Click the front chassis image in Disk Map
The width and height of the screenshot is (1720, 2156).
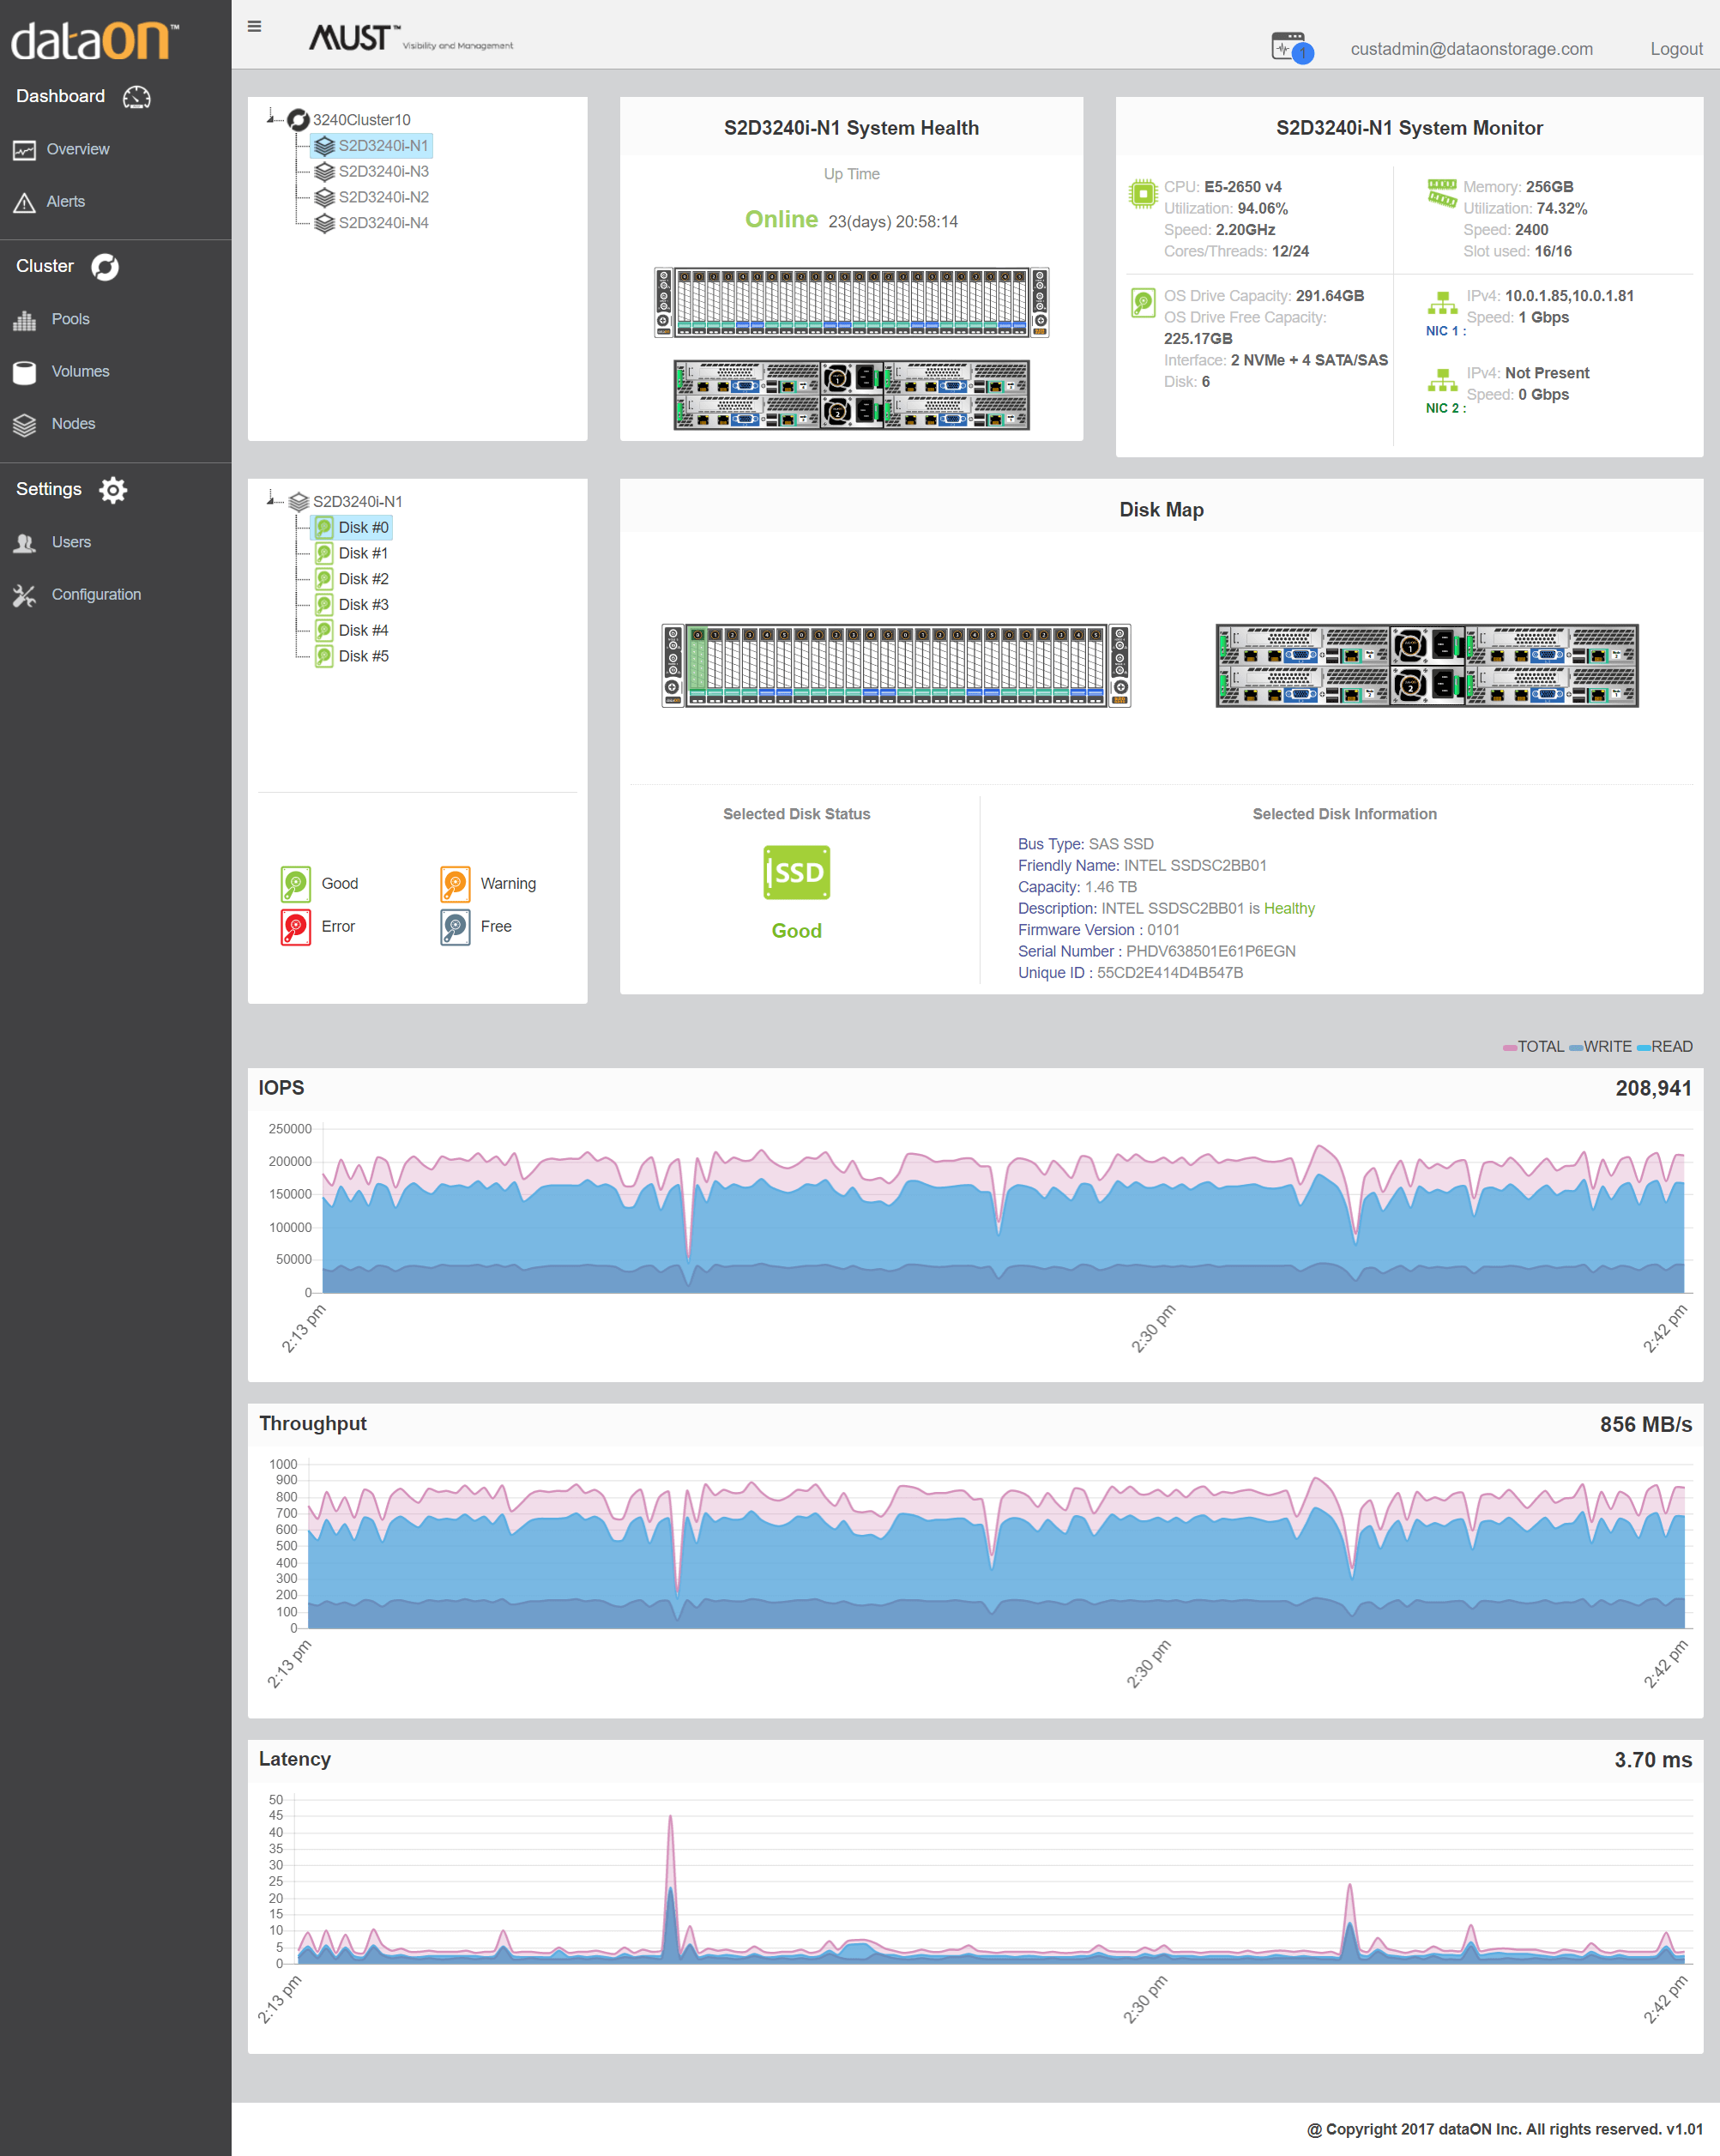tap(896, 666)
